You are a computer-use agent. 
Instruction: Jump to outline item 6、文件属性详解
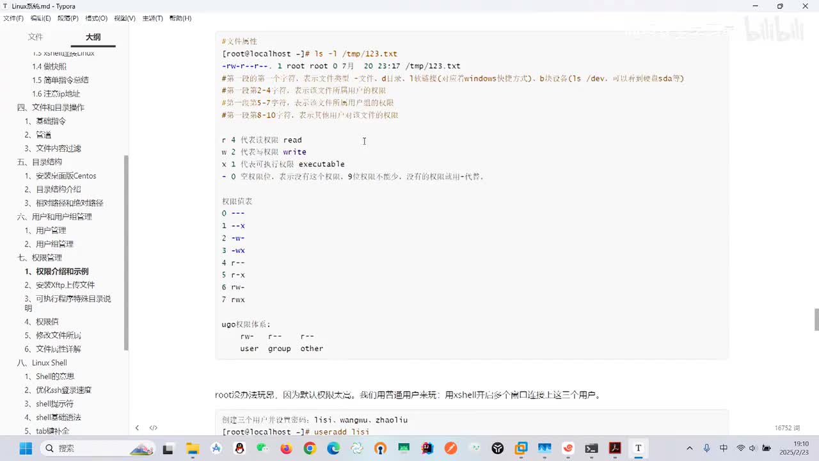pos(52,349)
